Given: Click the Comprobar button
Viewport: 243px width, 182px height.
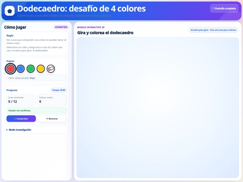Looking at the screenshot, I should (21, 119).
